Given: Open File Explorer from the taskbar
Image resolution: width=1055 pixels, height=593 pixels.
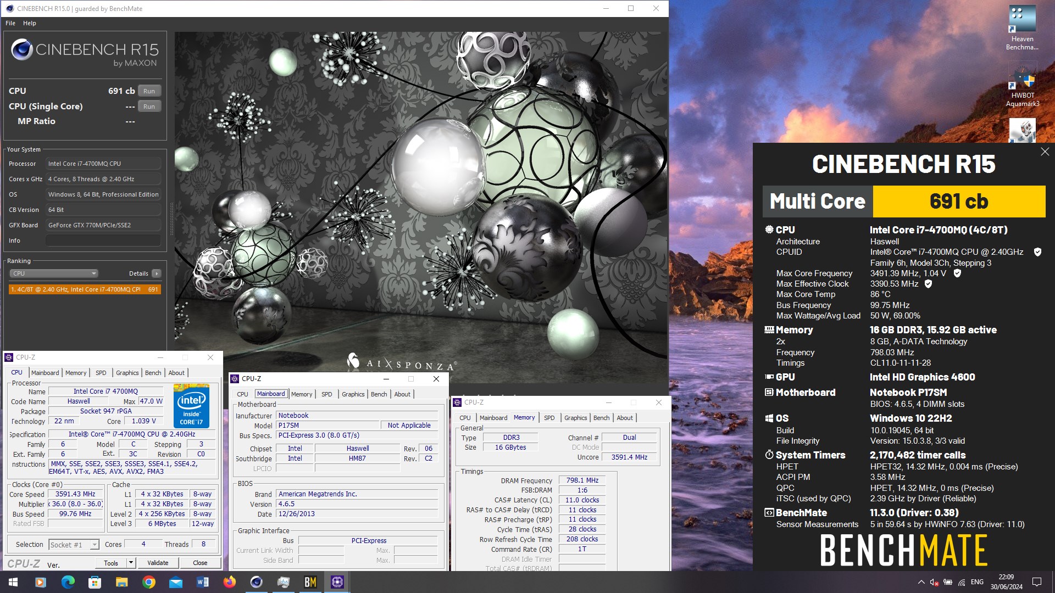Looking at the screenshot, I should point(121,582).
